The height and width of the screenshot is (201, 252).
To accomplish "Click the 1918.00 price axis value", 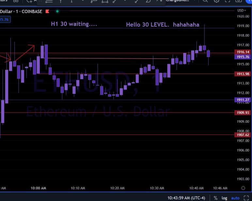I will point(243,36).
